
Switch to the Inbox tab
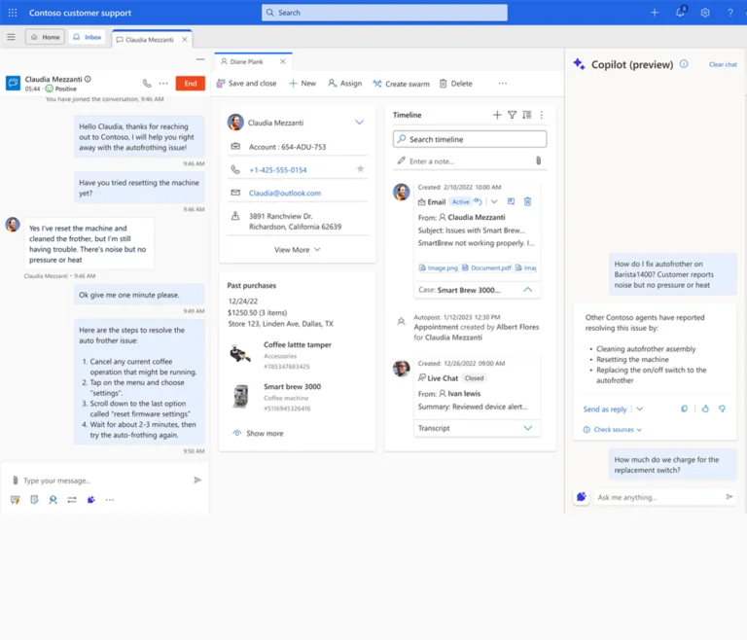(88, 37)
